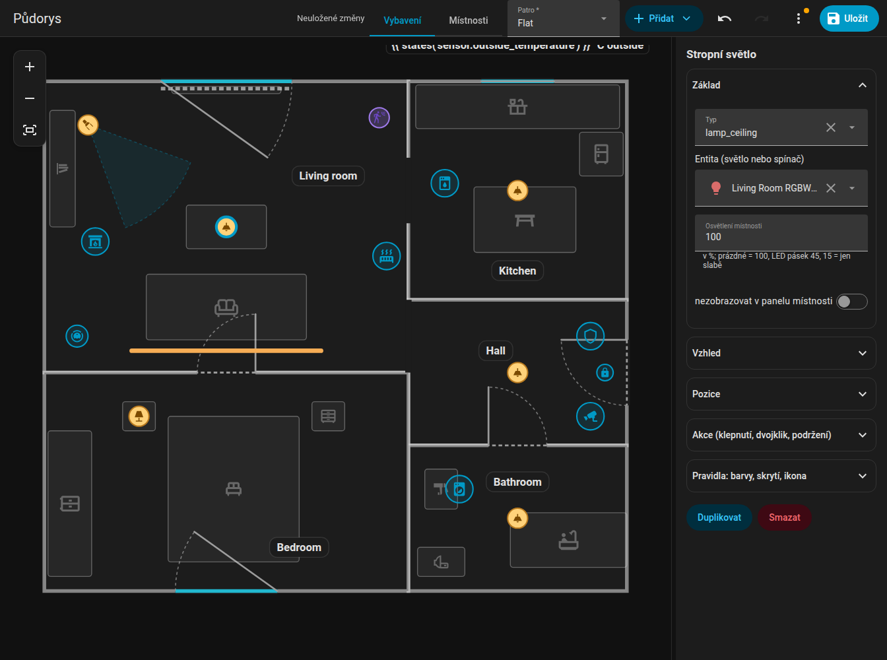Switch to the Místnosti tab
Image resolution: width=887 pixels, height=660 pixels.
point(469,20)
